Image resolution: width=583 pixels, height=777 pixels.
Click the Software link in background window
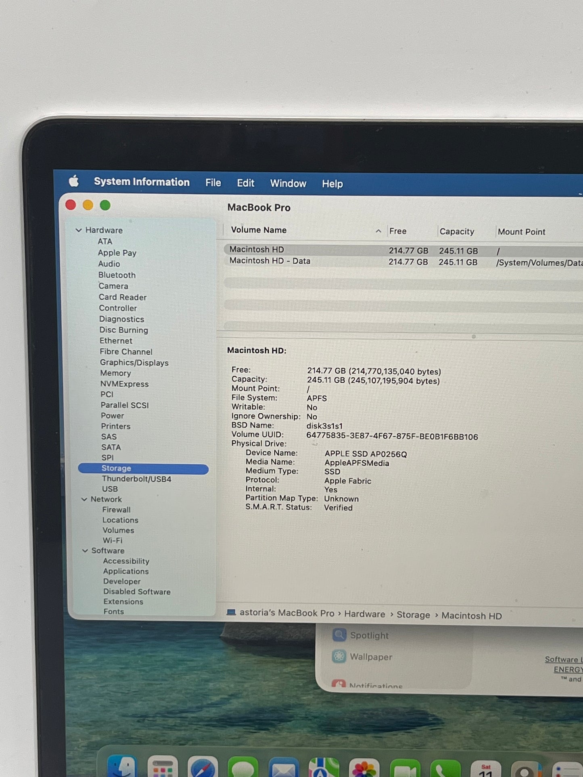click(x=564, y=660)
